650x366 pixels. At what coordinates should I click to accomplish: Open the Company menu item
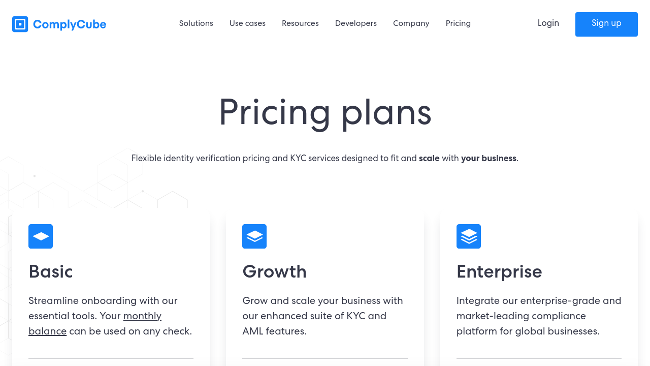pyautogui.click(x=411, y=23)
